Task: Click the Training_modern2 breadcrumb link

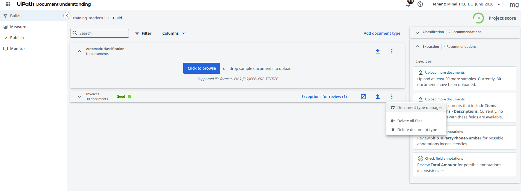Action: (x=89, y=18)
